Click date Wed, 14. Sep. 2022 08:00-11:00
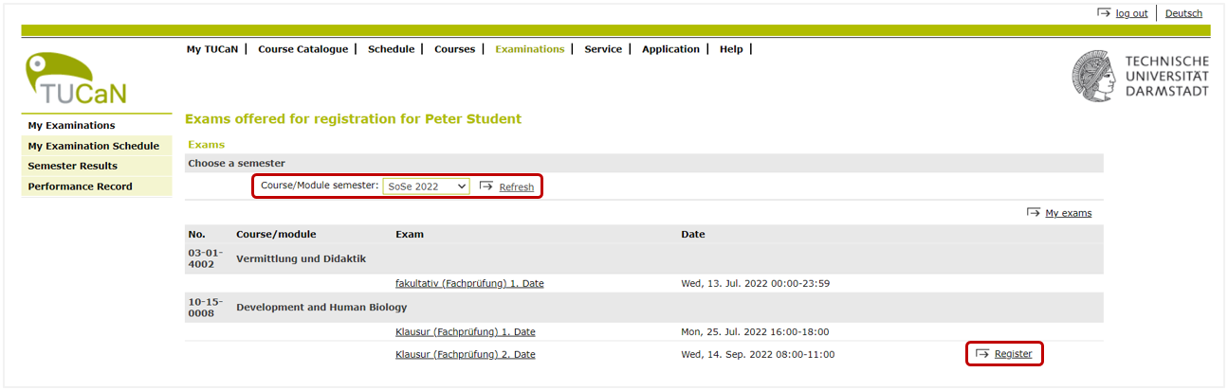Viewport: 1228px width, 390px height. 758,354
